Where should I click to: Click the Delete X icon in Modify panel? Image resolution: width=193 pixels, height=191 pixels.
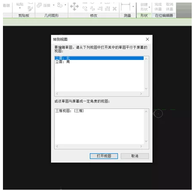click(x=114, y=9)
